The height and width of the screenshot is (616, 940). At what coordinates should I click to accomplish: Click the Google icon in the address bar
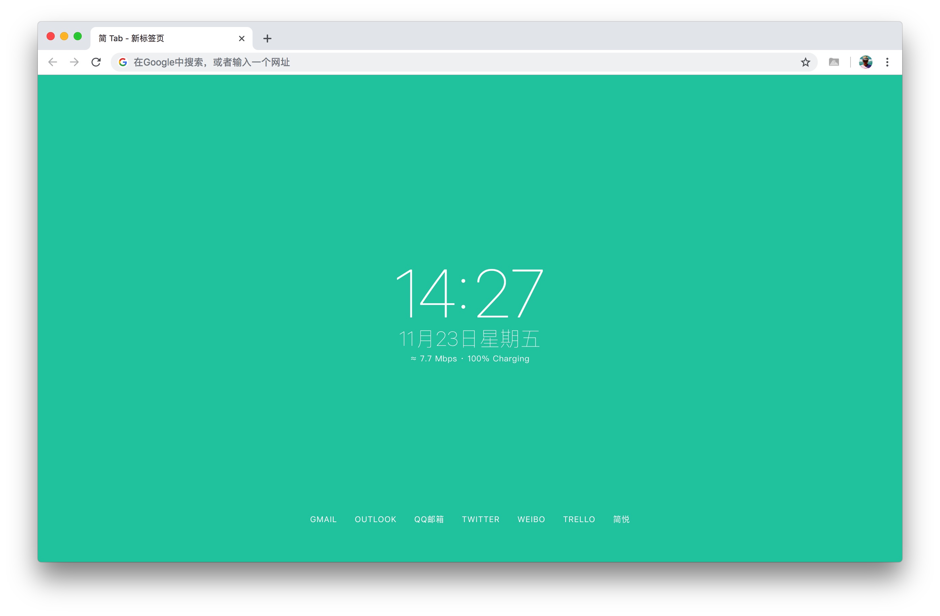click(123, 62)
